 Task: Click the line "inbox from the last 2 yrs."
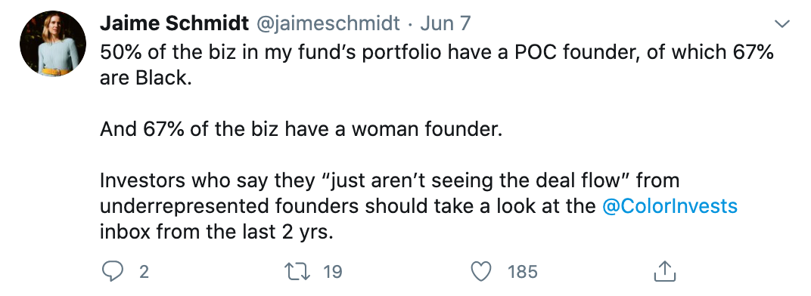pos(216,232)
